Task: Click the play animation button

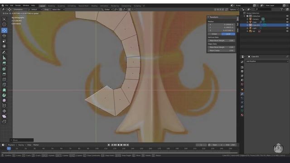Action: click(x=121, y=145)
